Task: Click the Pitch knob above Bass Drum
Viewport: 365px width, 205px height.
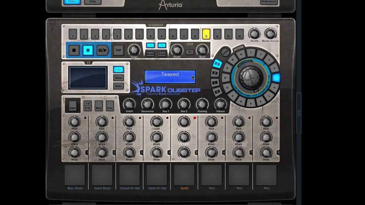Action: [74, 122]
